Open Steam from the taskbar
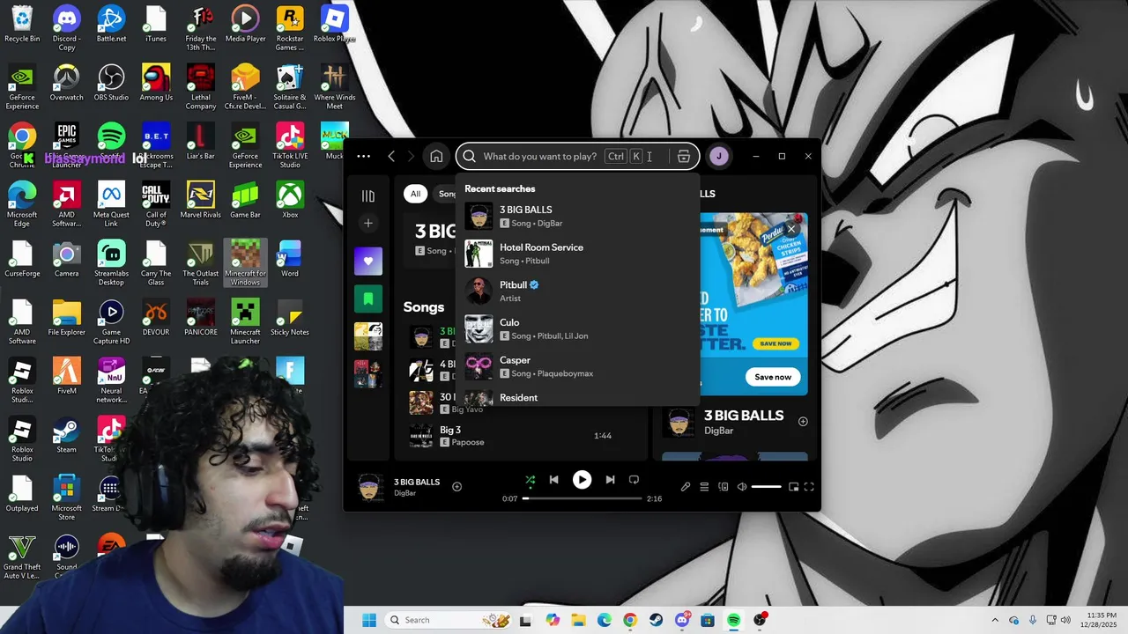 (656, 620)
